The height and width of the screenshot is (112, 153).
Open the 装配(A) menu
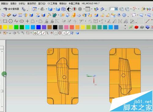point(4,3)
